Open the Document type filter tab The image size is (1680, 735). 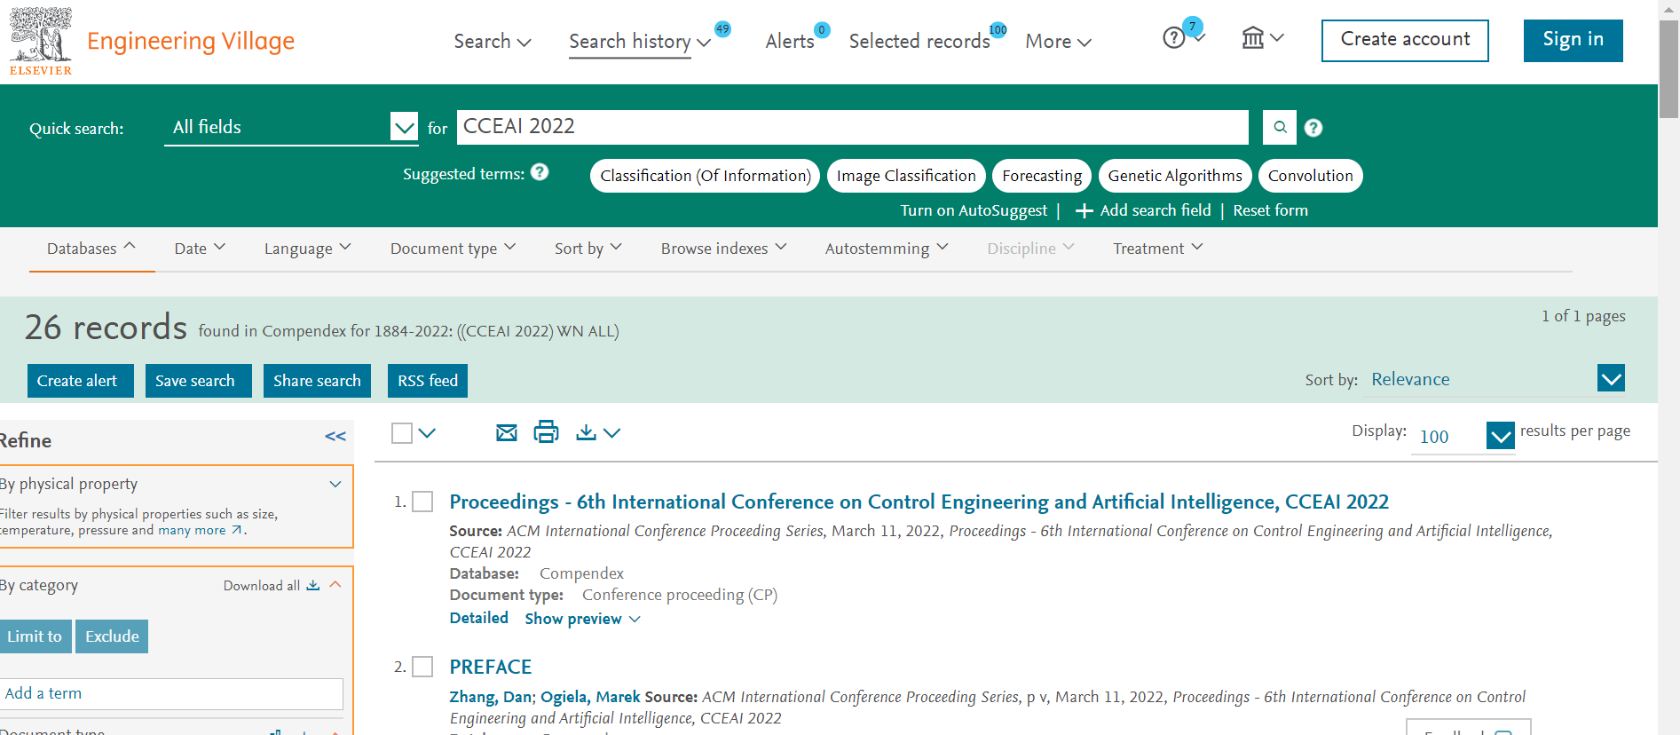[453, 249]
